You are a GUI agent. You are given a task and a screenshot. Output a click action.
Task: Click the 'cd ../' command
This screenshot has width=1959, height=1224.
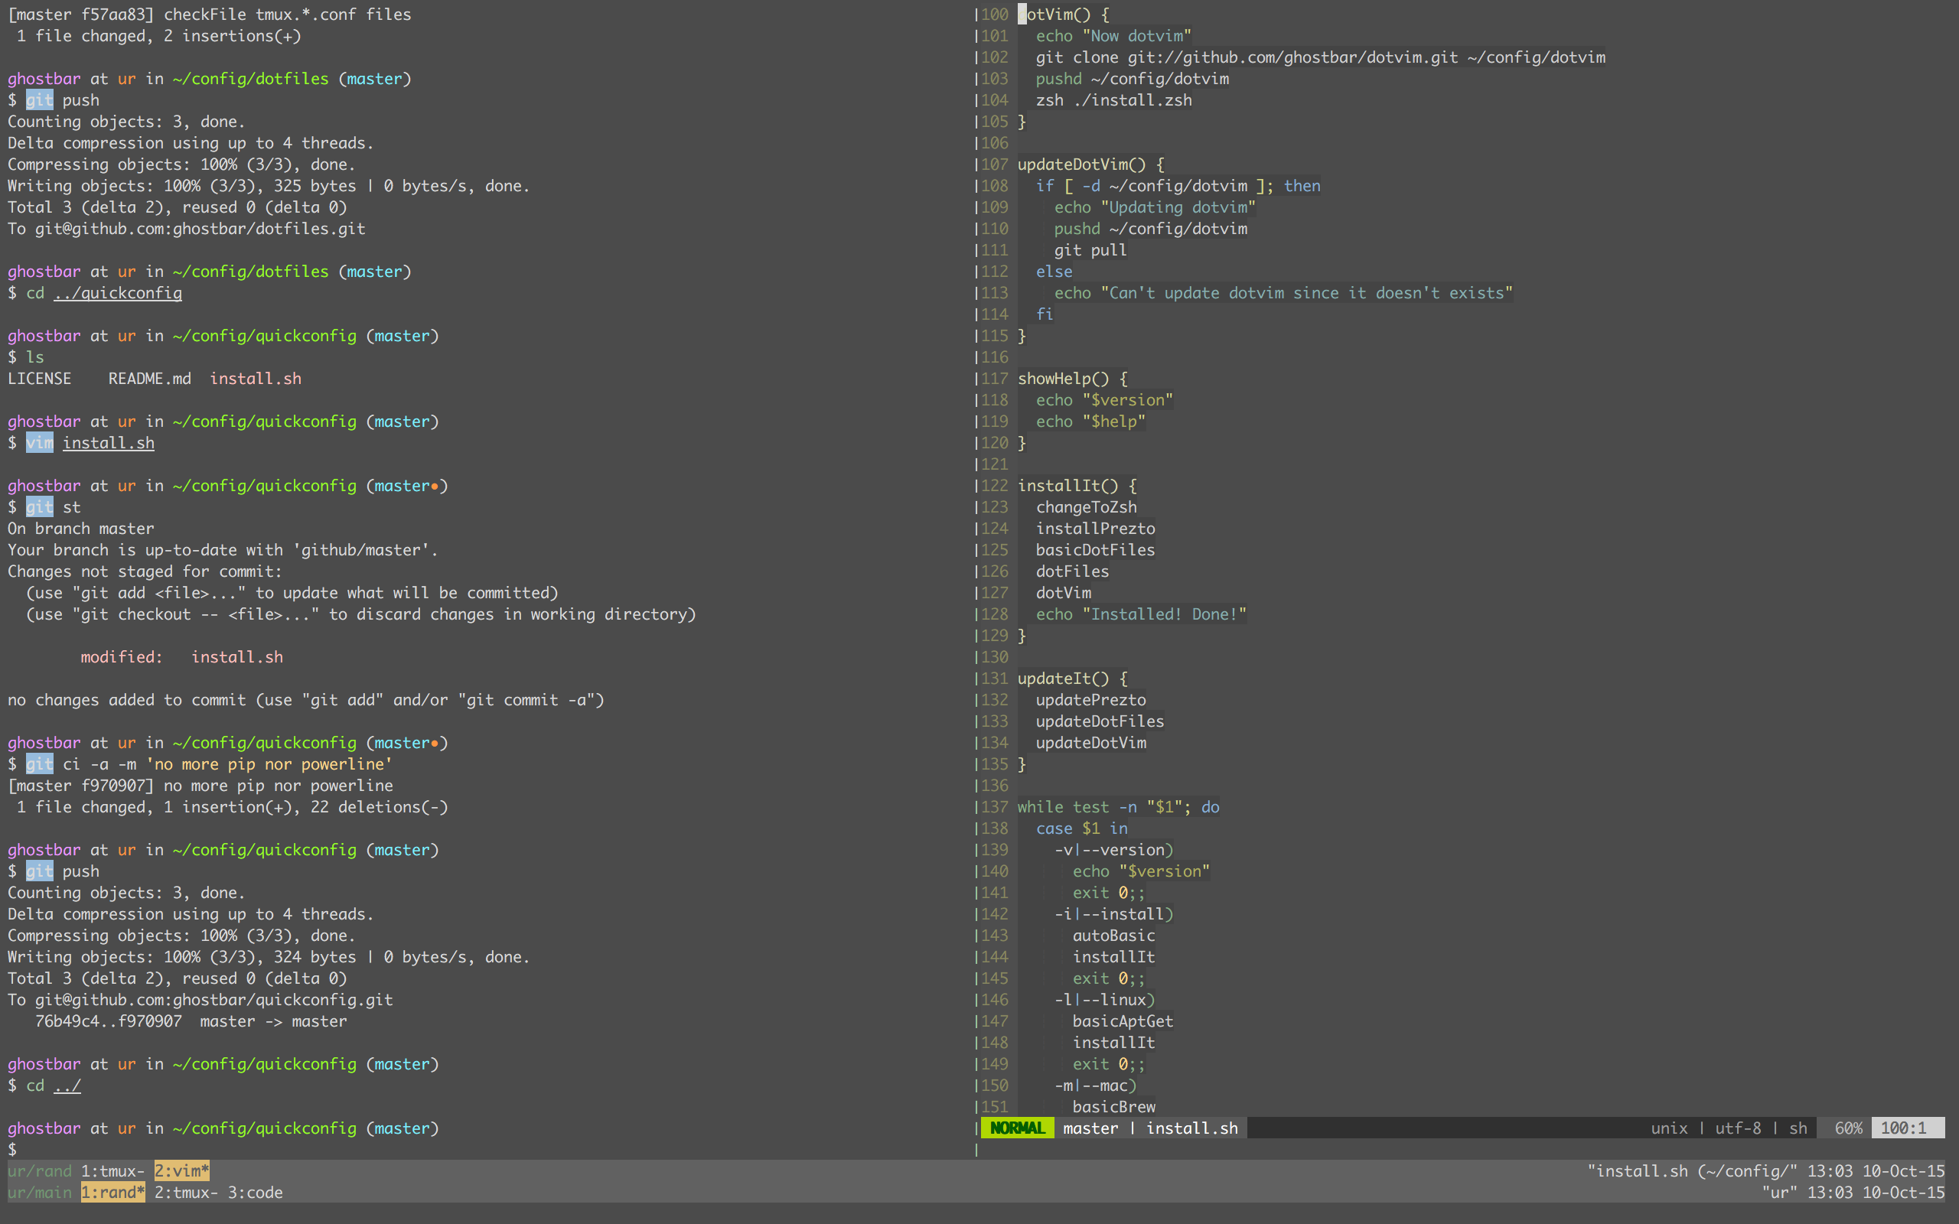[54, 1086]
